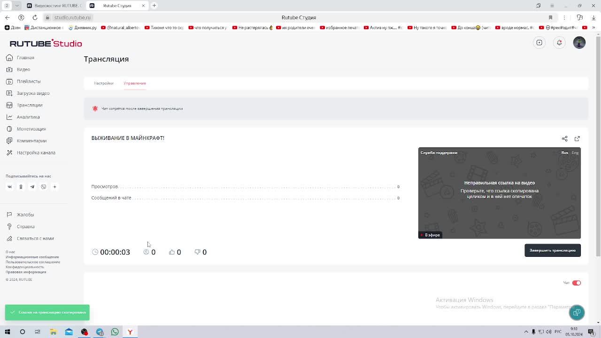Switch to Видеохостинг RUTUBE browser tab
Screen dimensions: 601x338
pos(54,6)
